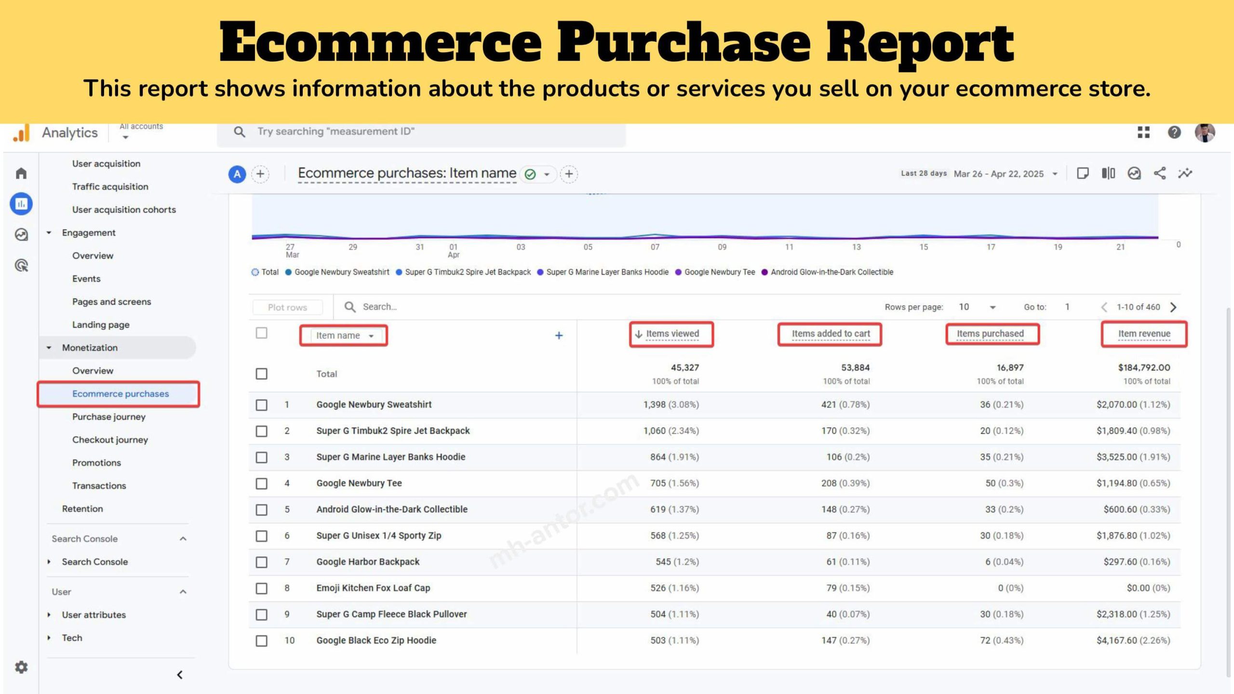Toggle Android Glow-in-the-Dark Collectible legend dot

(765, 272)
